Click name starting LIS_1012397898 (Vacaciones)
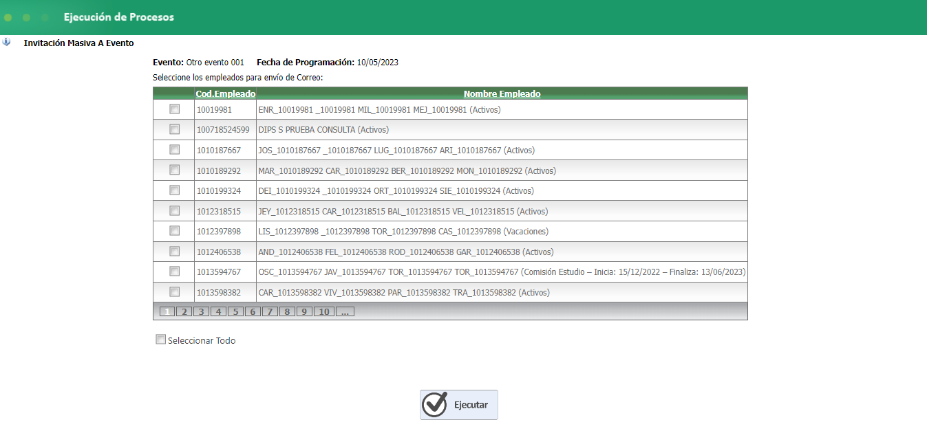 click(403, 231)
